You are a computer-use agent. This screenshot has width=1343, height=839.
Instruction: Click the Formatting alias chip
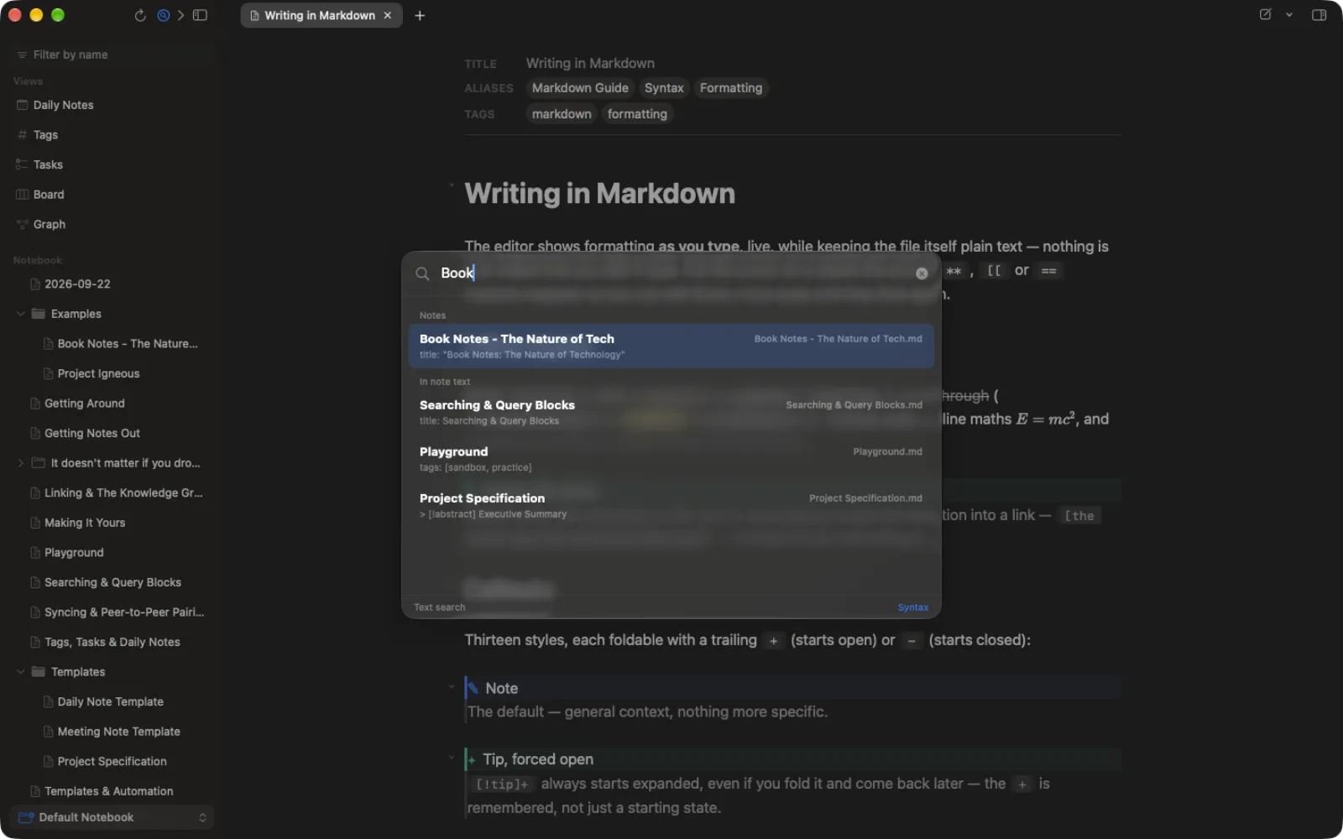click(731, 88)
